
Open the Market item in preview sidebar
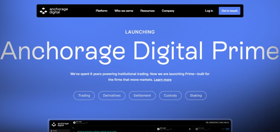59,131
